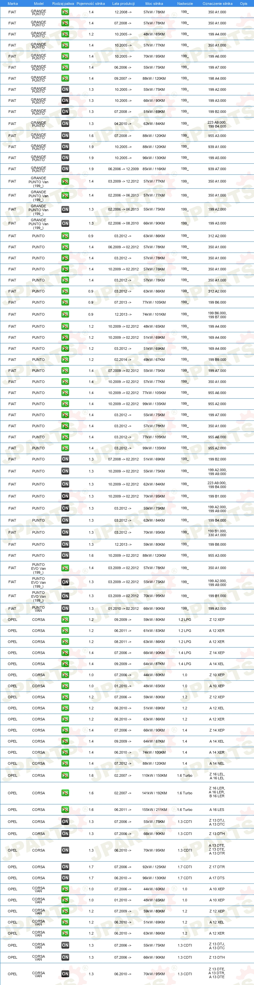Click the Oznaczenie silnika column header
The height and width of the screenshot is (985, 254).
(x=217, y=4)
